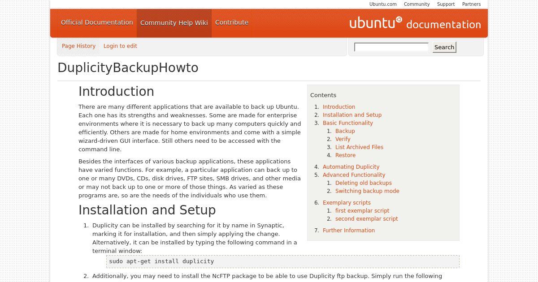Image resolution: width=538 pixels, height=282 pixels.
Task: Open Deleting old backups contents entry
Action: (363, 183)
